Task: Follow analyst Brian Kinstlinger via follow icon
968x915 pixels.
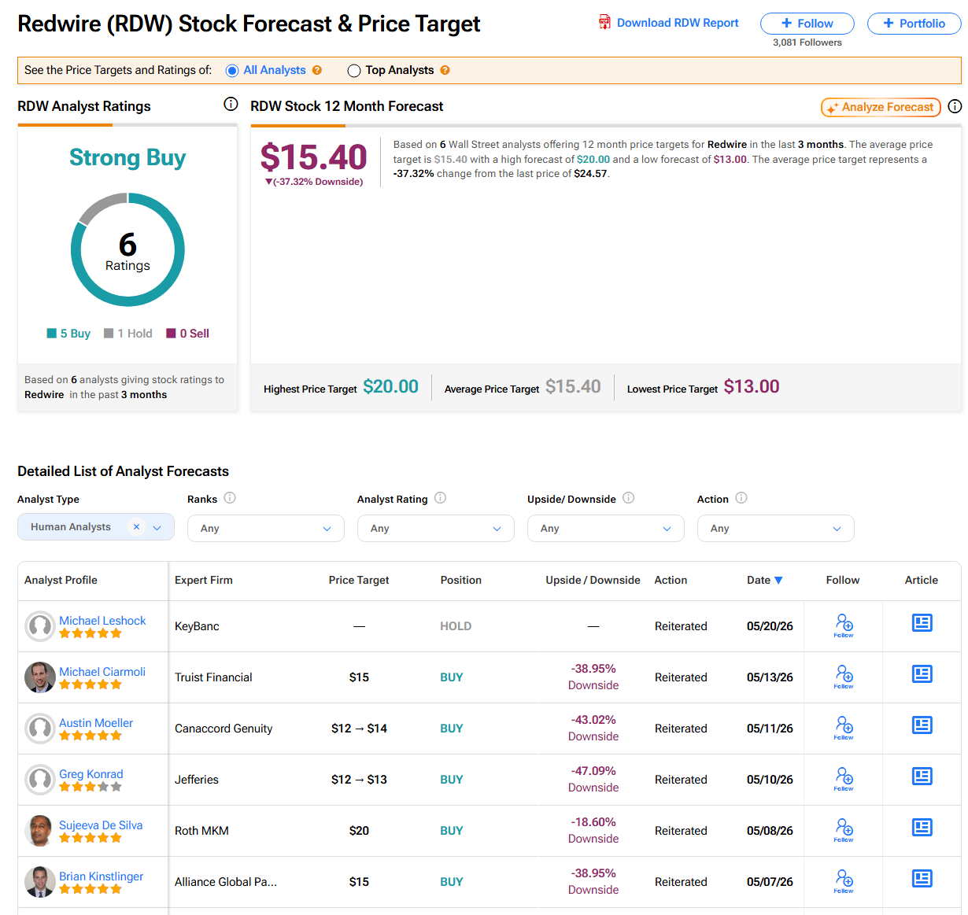Action: (x=844, y=881)
